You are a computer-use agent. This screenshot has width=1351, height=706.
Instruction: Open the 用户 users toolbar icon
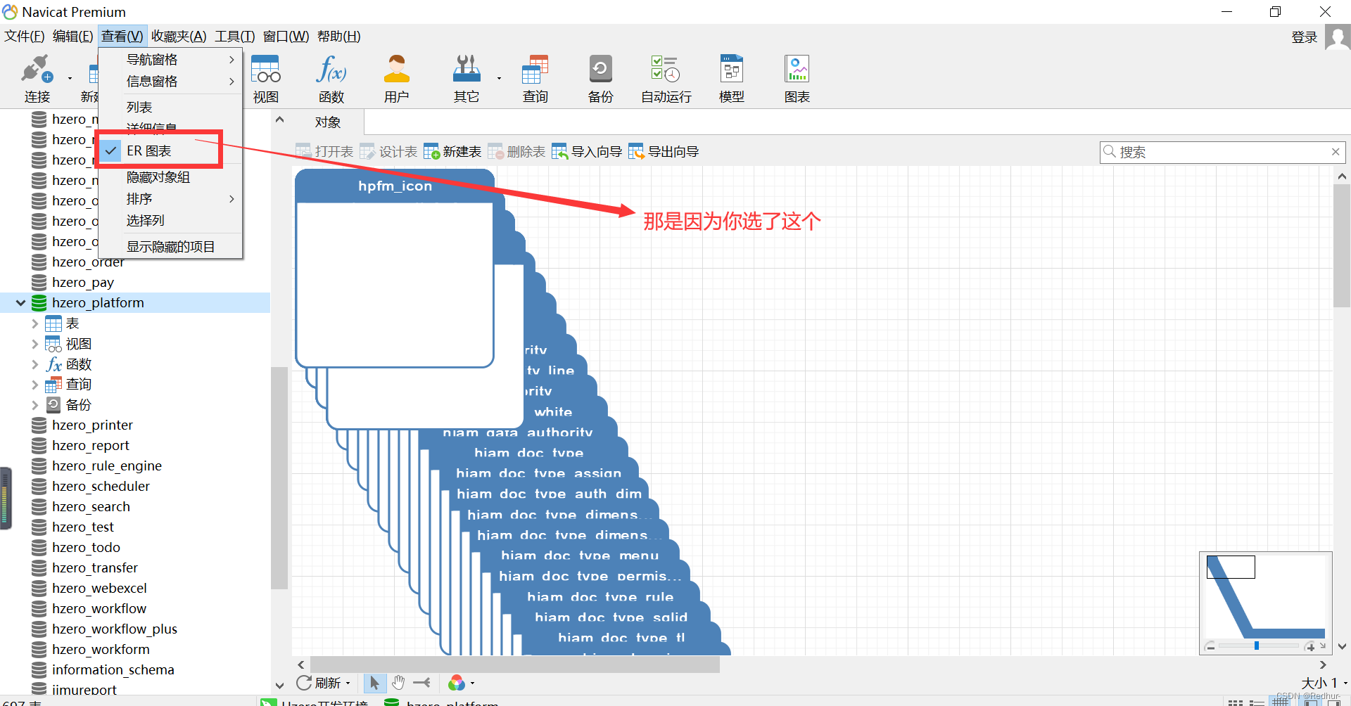point(397,79)
